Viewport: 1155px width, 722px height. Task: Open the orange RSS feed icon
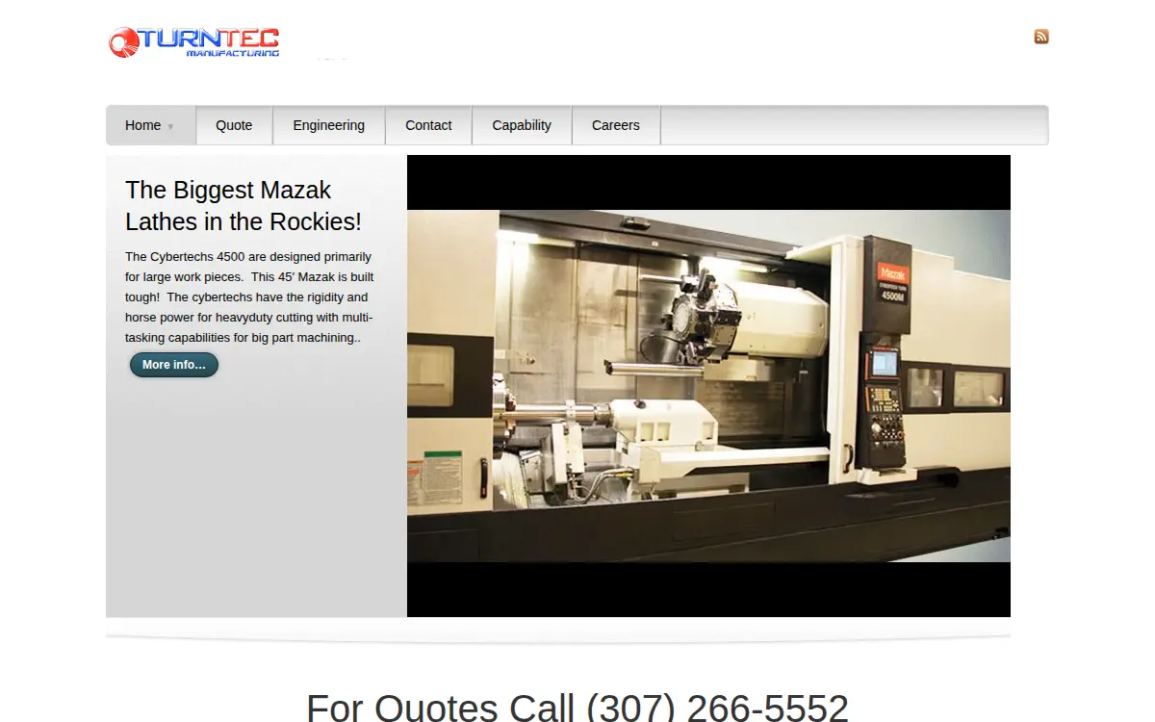(1041, 37)
